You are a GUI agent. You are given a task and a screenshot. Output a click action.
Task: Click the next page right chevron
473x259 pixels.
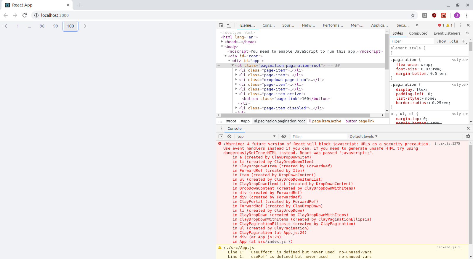tap(85, 26)
